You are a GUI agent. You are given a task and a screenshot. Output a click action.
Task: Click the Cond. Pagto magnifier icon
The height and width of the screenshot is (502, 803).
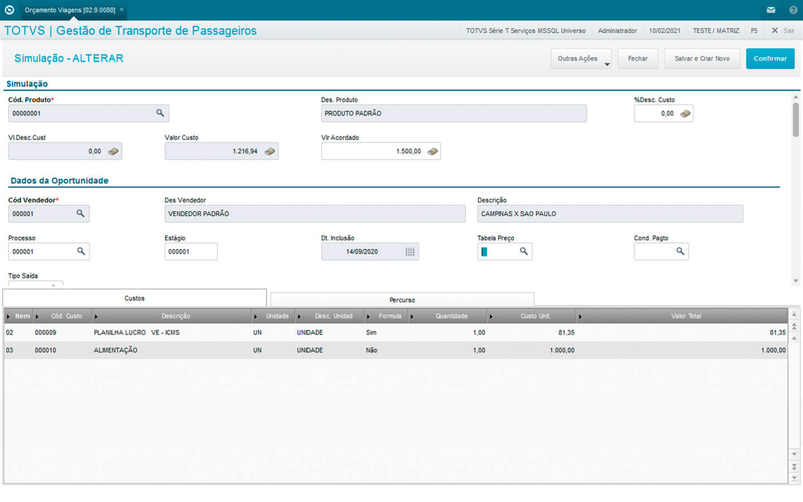[x=680, y=252]
